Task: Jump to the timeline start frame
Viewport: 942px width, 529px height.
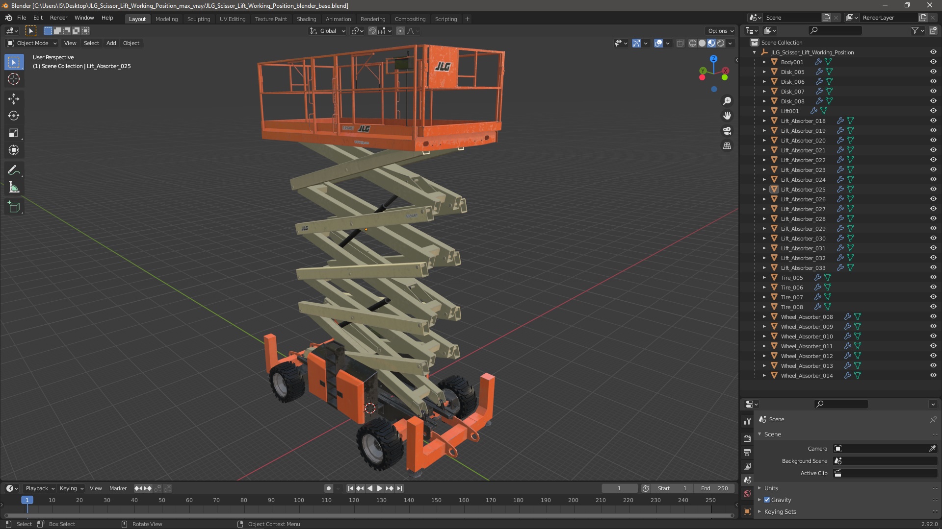Action: [350, 488]
